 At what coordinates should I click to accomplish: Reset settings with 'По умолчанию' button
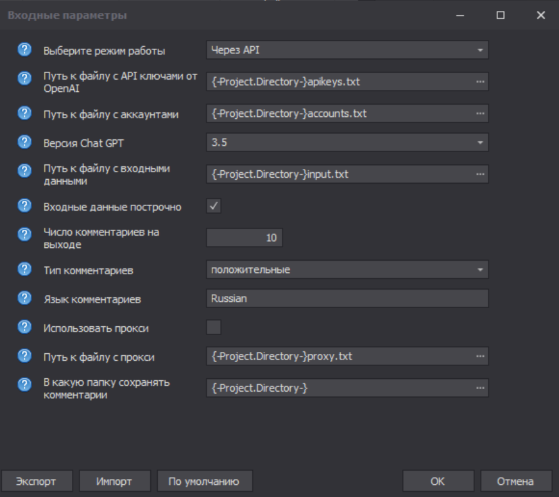204,481
